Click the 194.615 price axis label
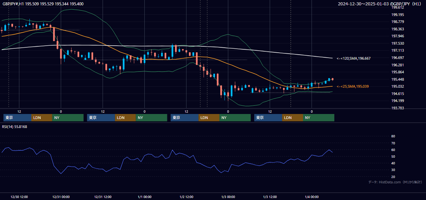The width and height of the screenshot is (426, 200). tap(398, 94)
